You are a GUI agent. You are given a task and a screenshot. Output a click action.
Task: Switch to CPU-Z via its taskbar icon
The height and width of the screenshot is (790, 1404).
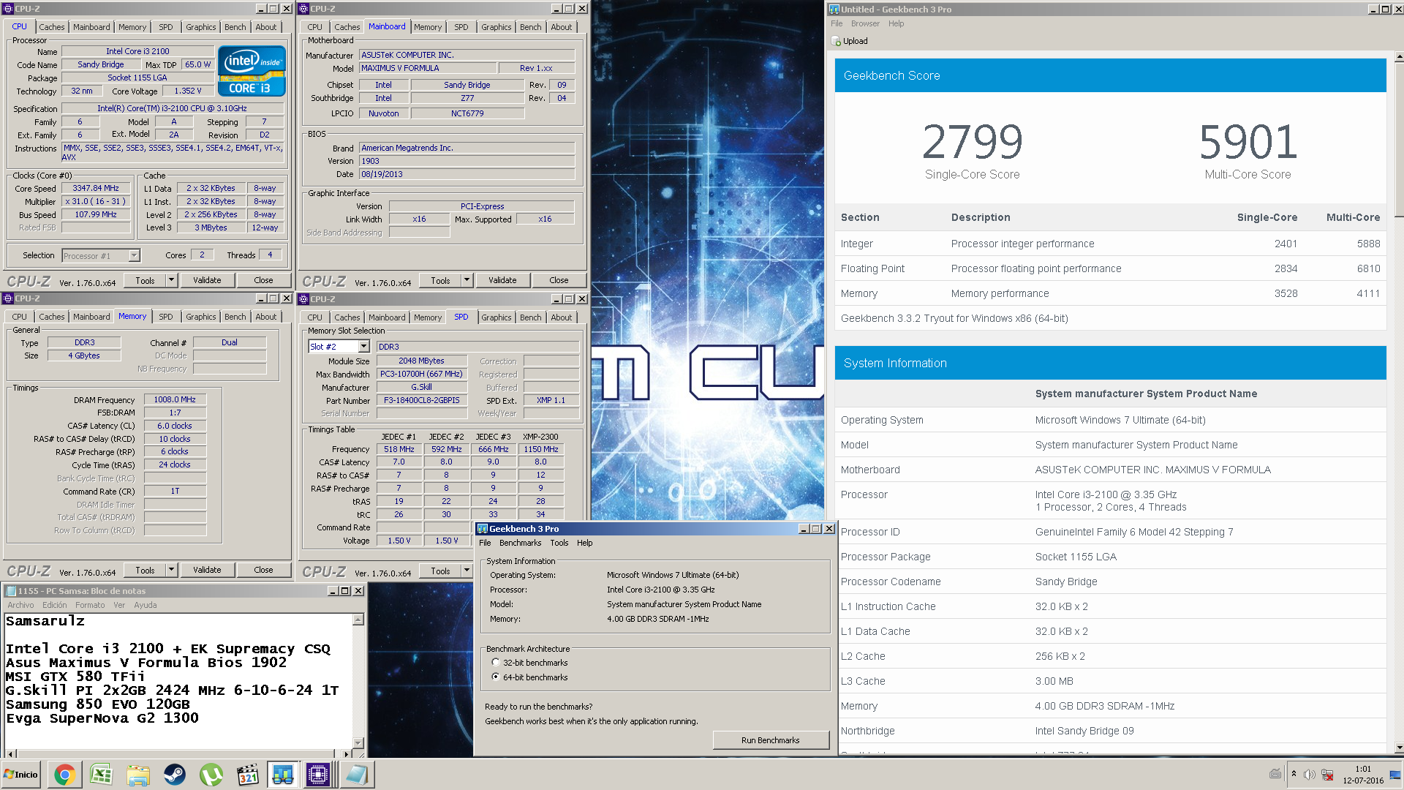pos(319,775)
